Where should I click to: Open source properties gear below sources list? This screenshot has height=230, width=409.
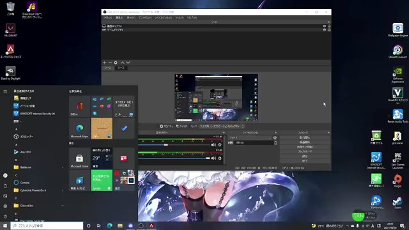(116, 63)
